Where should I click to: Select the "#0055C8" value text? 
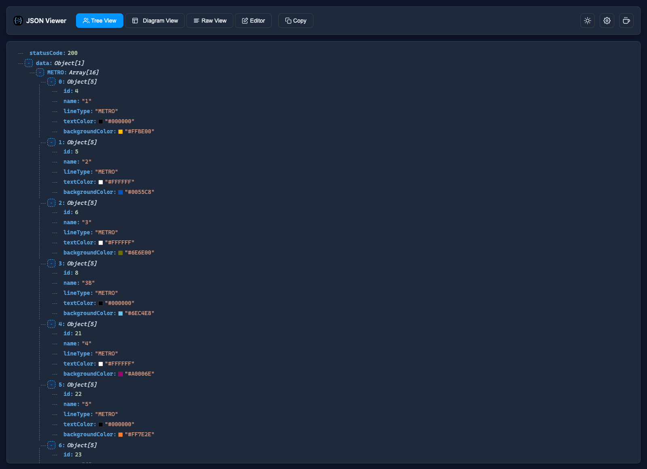[140, 192]
